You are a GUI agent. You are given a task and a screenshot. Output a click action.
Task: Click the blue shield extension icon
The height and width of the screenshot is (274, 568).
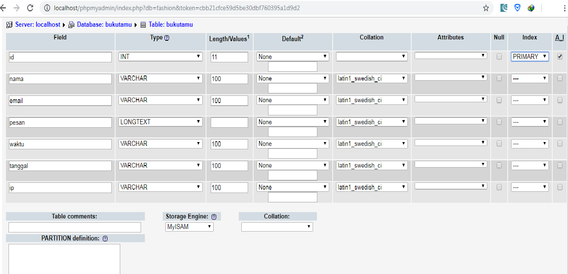[x=517, y=8]
